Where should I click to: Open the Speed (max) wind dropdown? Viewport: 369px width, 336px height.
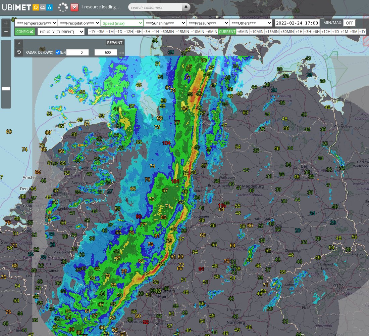122,23
